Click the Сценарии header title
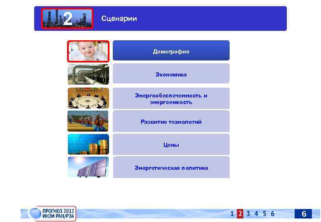 coord(119,18)
